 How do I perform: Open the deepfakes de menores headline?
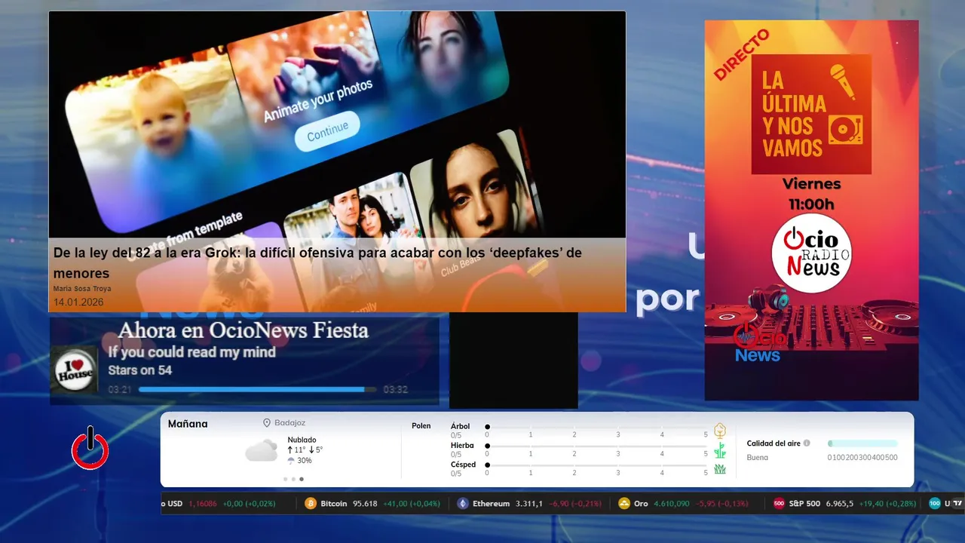(x=317, y=263)
